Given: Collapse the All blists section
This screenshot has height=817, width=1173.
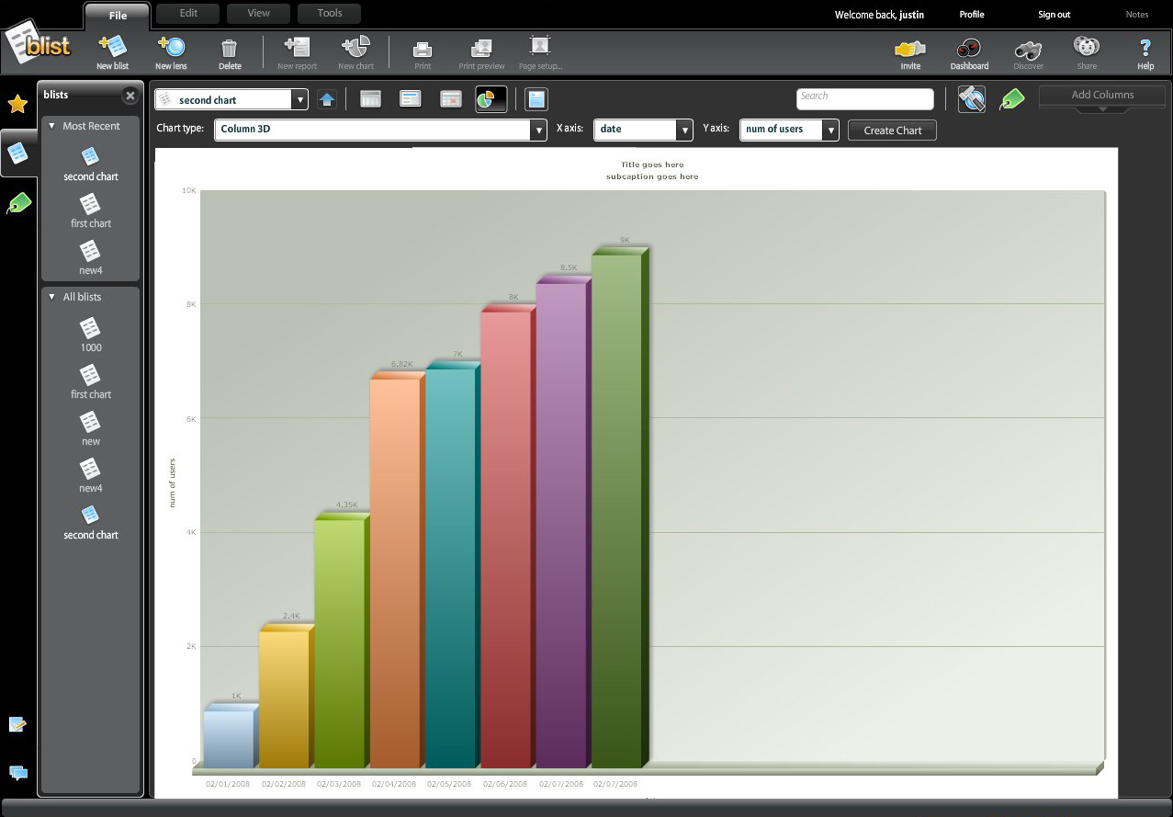Looking at the screenshot, I should pos(51,297).
